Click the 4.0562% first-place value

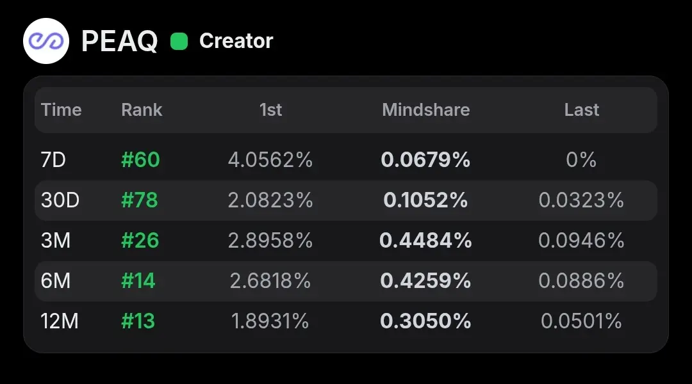(270, 159)
